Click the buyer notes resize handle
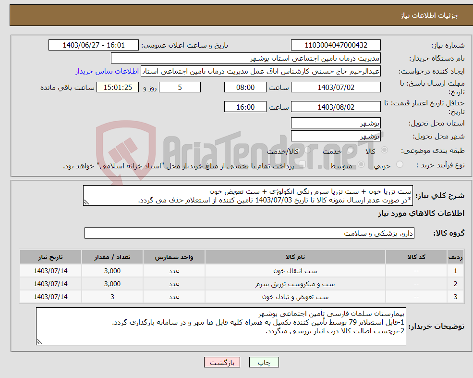The height and width of the screenshot is (378, 473). coord(39,342)
